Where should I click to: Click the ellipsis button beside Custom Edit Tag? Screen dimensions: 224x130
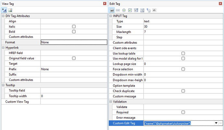tap(220, 123)
